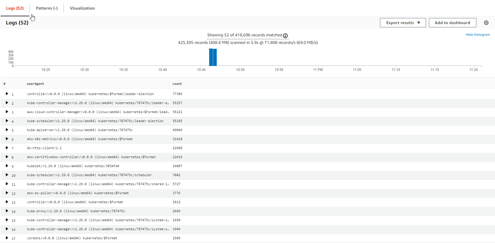
Task: Click the count value 22688
Action: [177, 148]
